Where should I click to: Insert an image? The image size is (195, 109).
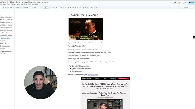click(x=71, y=7)
